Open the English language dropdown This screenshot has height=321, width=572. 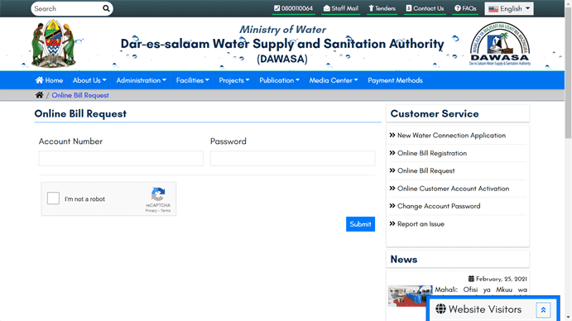(x=509, y=9)
